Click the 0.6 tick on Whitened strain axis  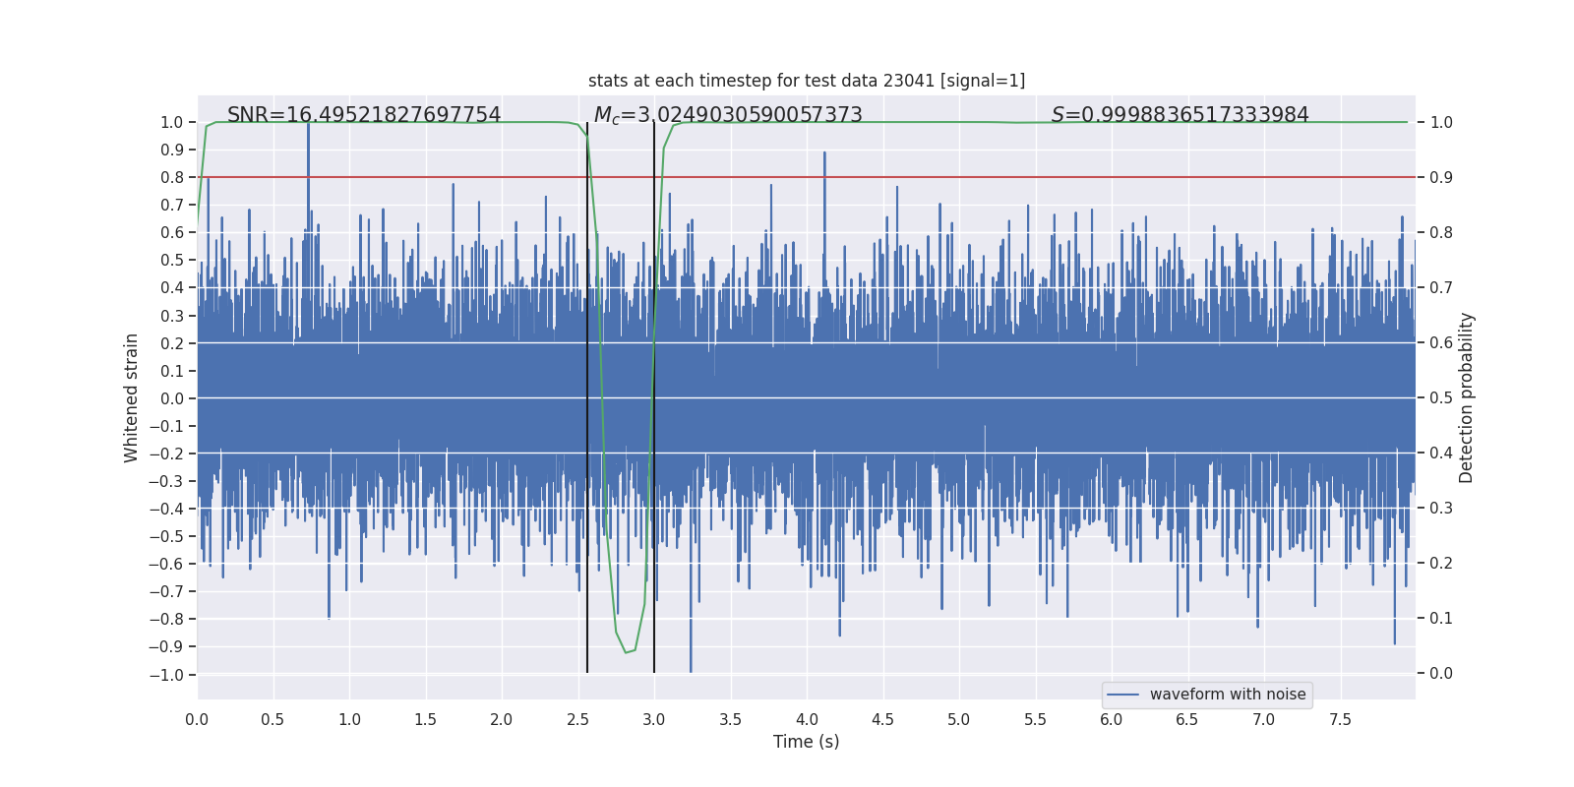coord(172,232)
